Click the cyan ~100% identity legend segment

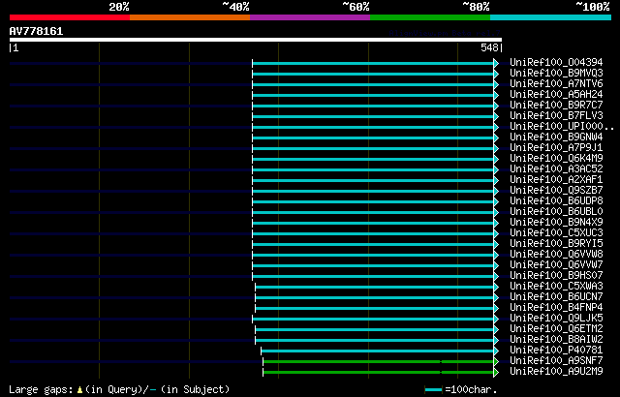point(551,17)
